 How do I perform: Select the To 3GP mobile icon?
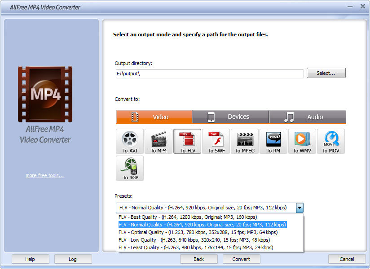(130, 168)
